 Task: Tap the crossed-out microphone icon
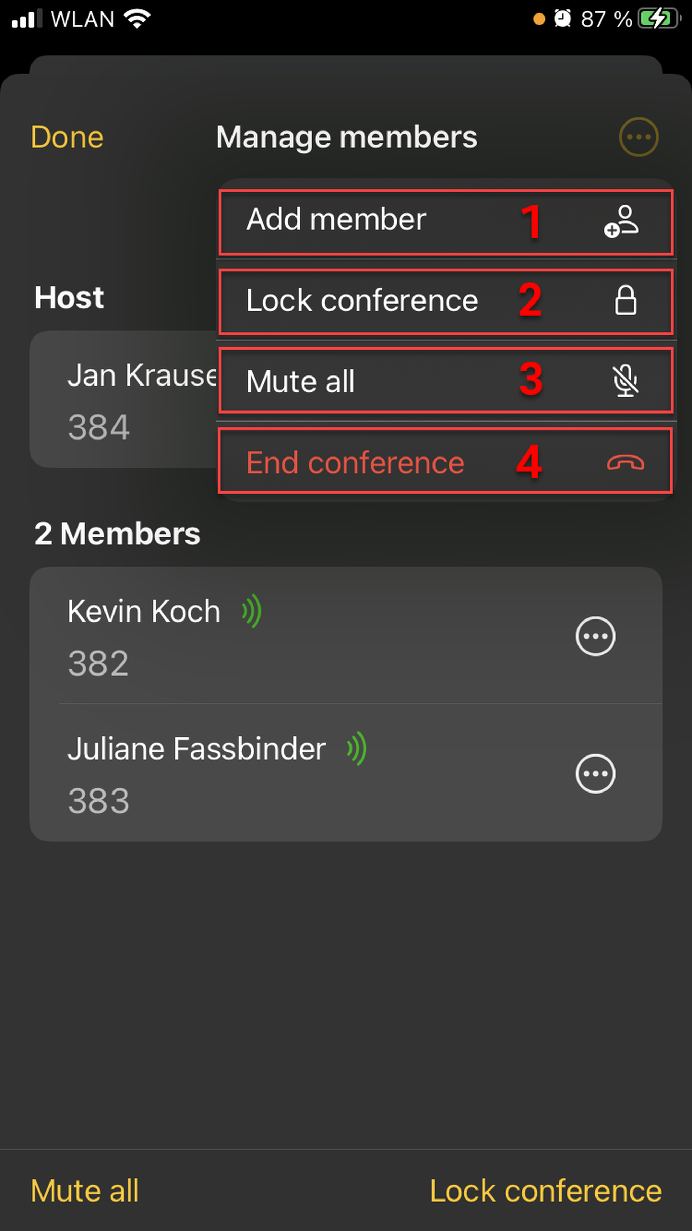tap(625, 381)
